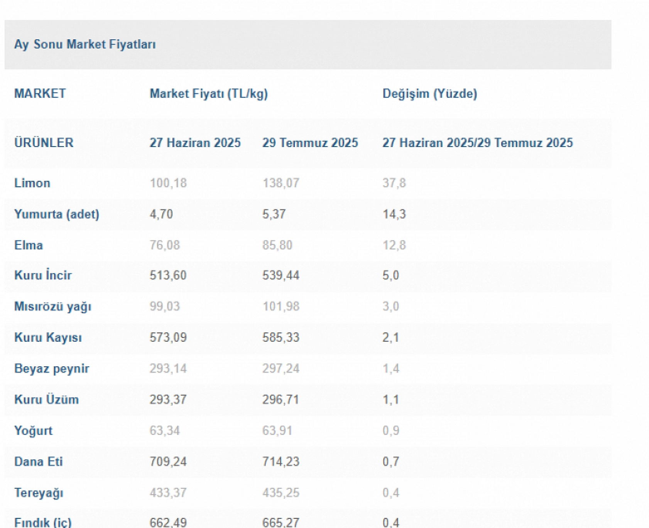649x528 pixels.
Task: Select the 'Kuru Üzüm' product label
Action: (x=46, y=400)
